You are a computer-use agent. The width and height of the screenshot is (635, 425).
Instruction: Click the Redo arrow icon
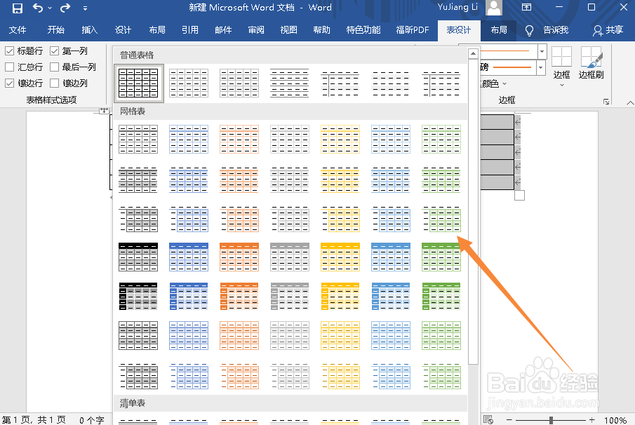tap(65, 8)
